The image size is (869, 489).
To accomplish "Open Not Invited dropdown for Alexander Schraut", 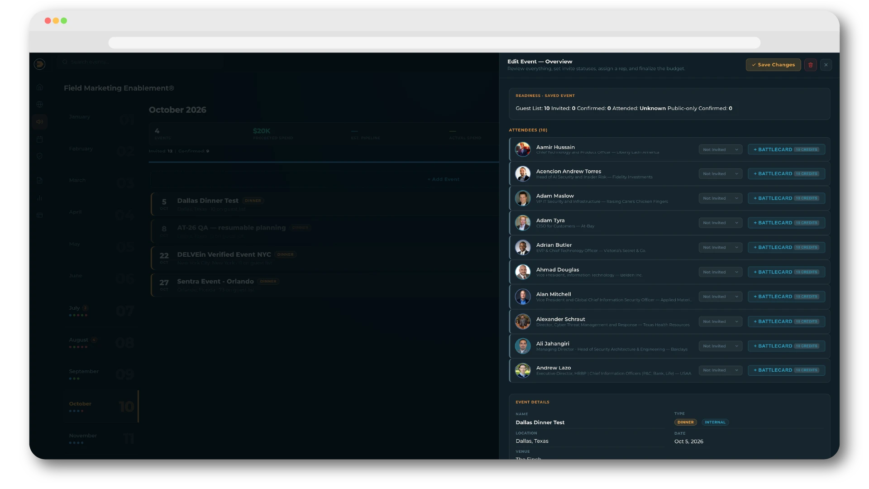I will coord(720,321).
